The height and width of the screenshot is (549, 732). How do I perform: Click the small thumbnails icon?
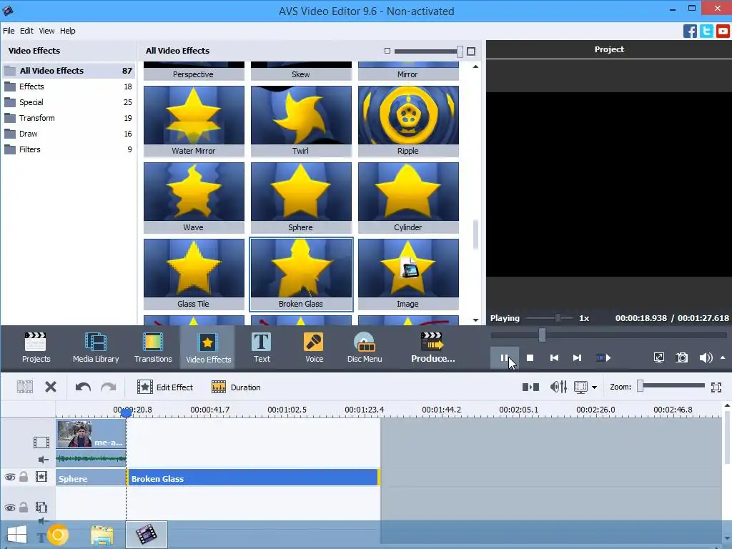387,51
